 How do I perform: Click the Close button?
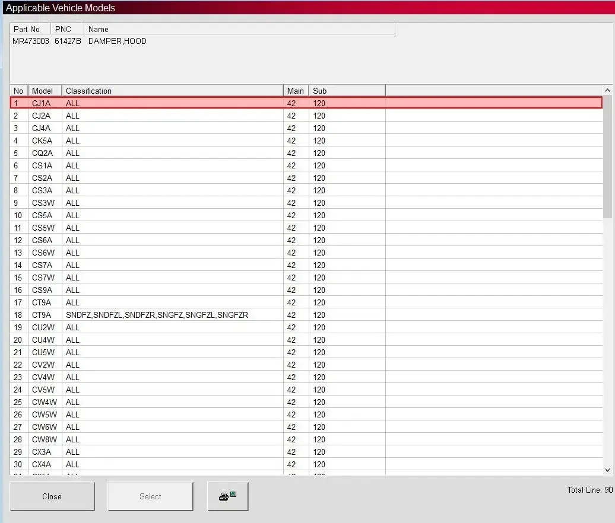(x=52, y=496)
